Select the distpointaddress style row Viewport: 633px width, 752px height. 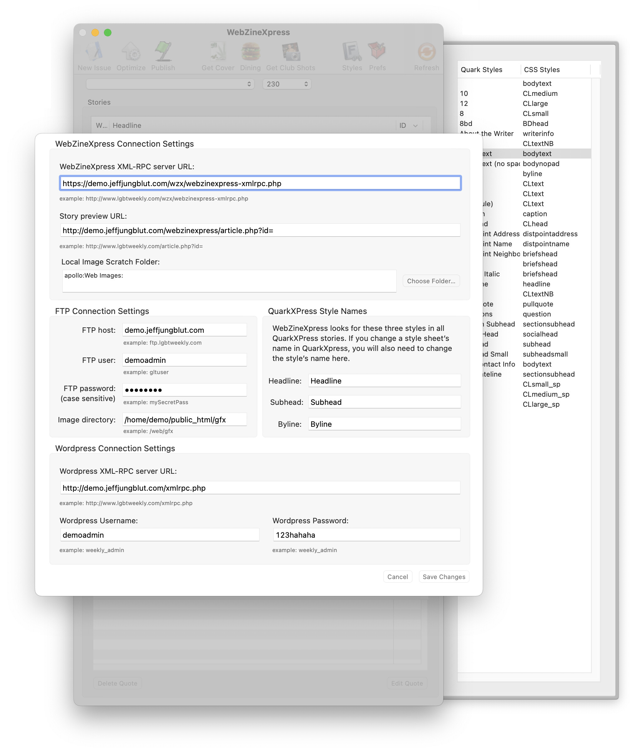tap(537, 234)
